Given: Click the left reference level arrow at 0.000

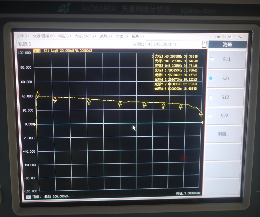Looking at the screenshot, I should click(35, 124).
